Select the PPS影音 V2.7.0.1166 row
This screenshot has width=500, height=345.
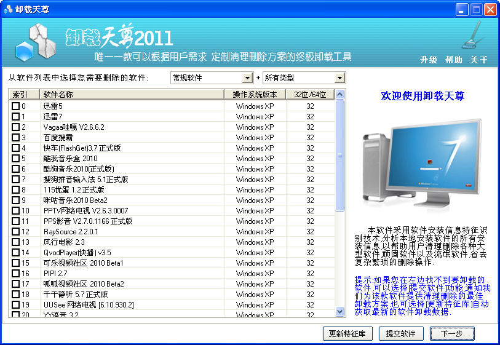pyautogui.click(x=172, y=221)
